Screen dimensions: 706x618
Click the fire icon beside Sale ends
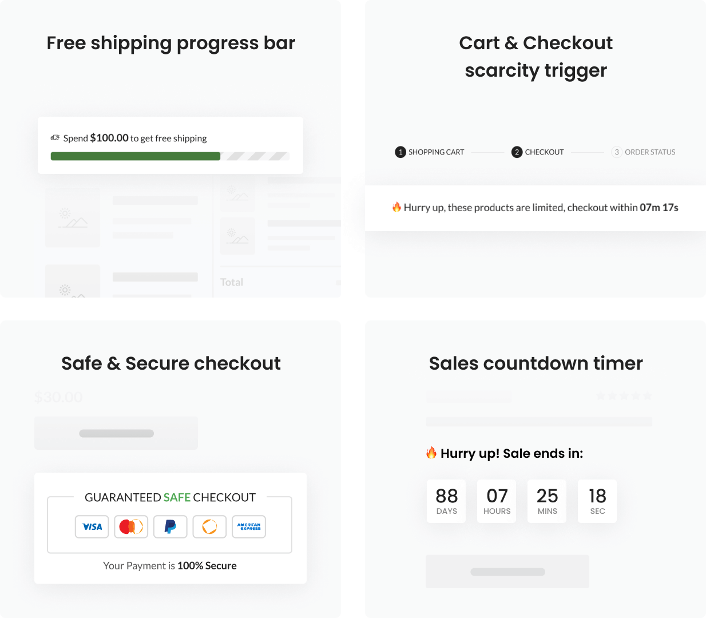click(x=431, y=453)
